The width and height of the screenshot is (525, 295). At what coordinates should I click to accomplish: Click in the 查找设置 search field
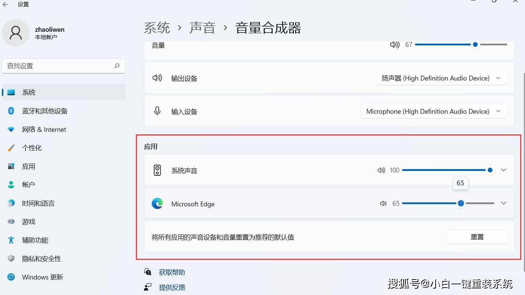(64, 66)
